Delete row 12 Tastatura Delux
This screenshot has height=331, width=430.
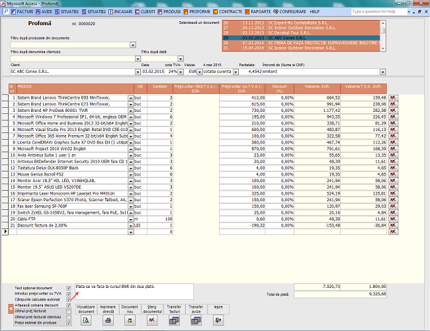click(x=393, y=168)
